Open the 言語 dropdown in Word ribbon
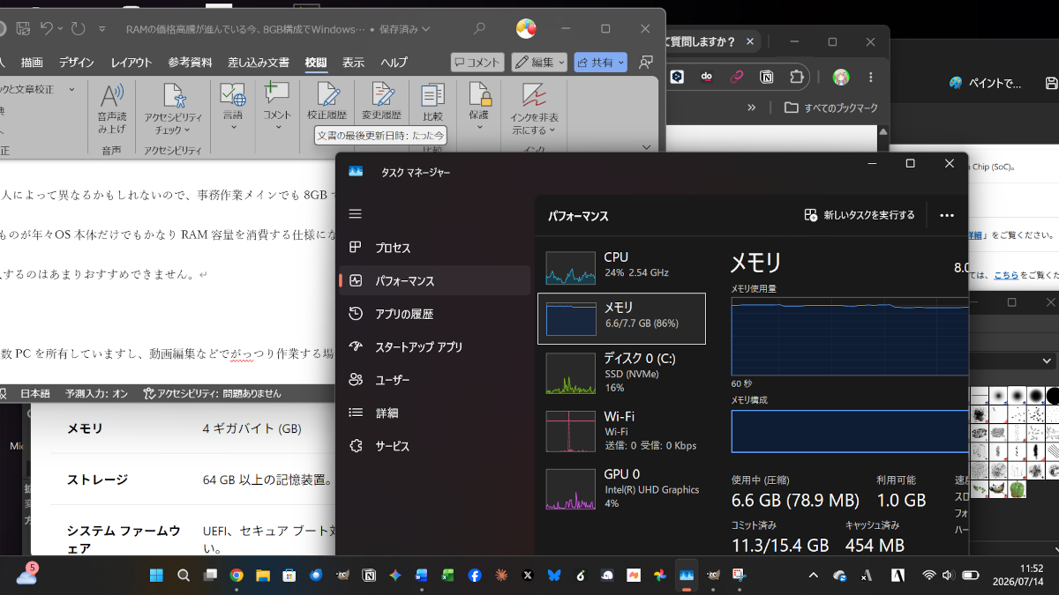Viewport: 1059px width, 595px height. click(x=232, y=108)
